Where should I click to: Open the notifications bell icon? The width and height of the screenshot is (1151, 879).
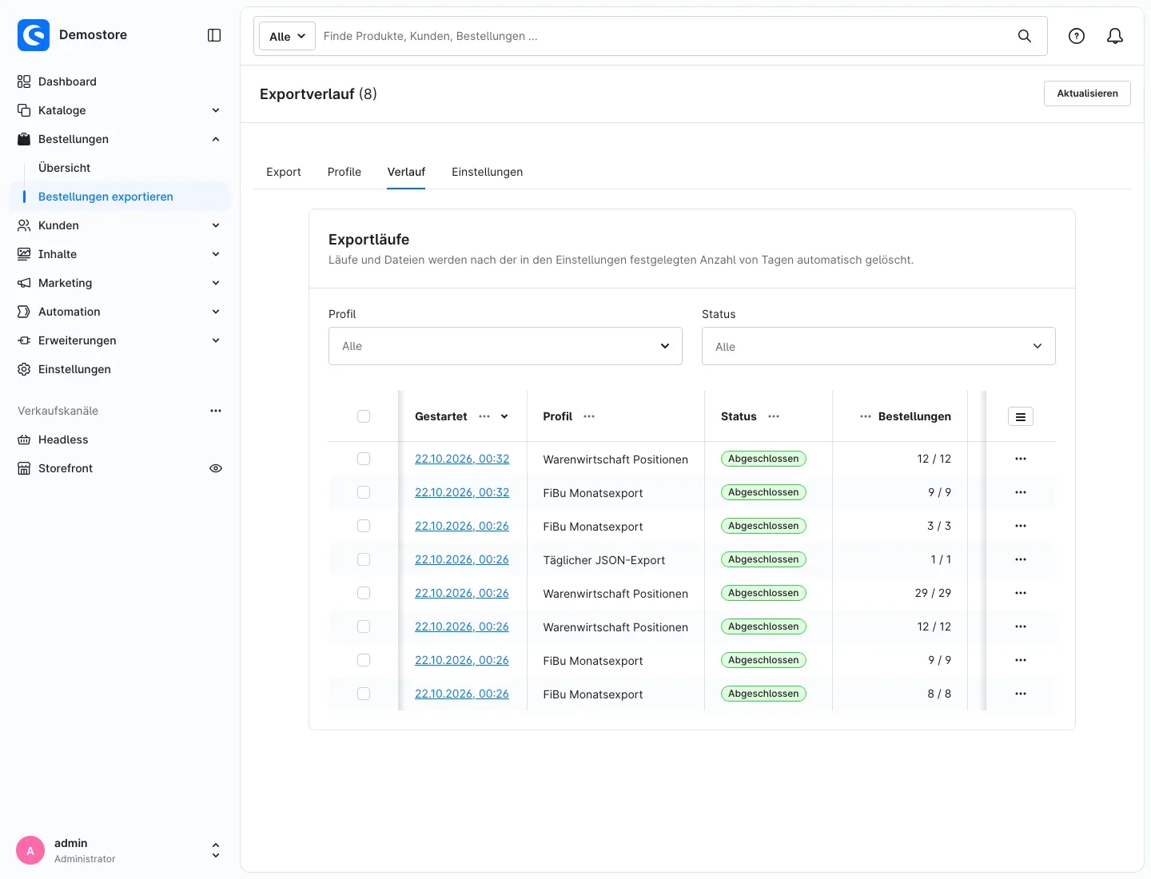click(x=1115, y=36)
